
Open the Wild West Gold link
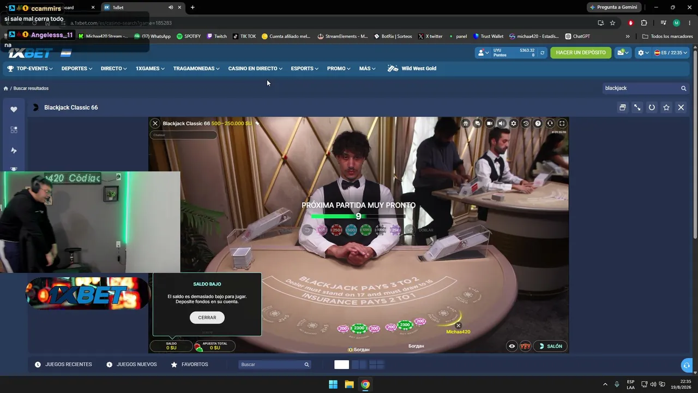click(x=412, y=69)
